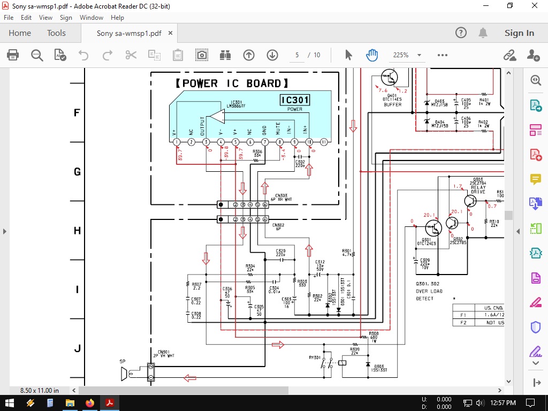Open the Protect shield tool in right pane

tap(536, 327)
